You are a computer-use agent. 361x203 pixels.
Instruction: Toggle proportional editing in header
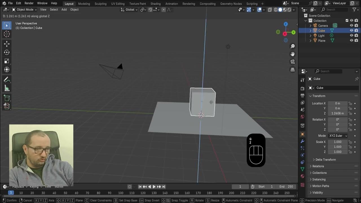[164, 10]
